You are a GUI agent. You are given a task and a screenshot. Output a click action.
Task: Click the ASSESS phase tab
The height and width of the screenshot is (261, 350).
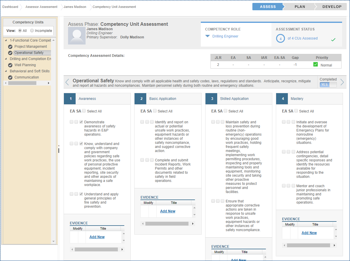point(268,7)
